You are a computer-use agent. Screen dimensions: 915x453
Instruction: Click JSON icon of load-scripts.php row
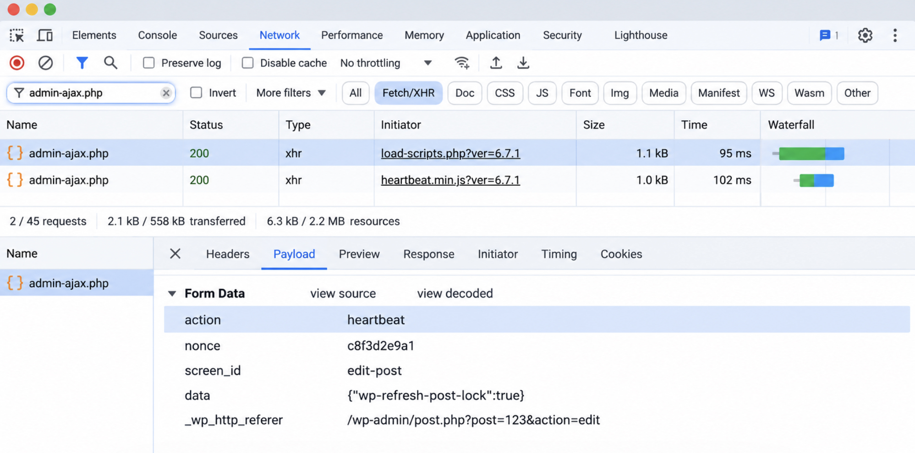point(15,153)
